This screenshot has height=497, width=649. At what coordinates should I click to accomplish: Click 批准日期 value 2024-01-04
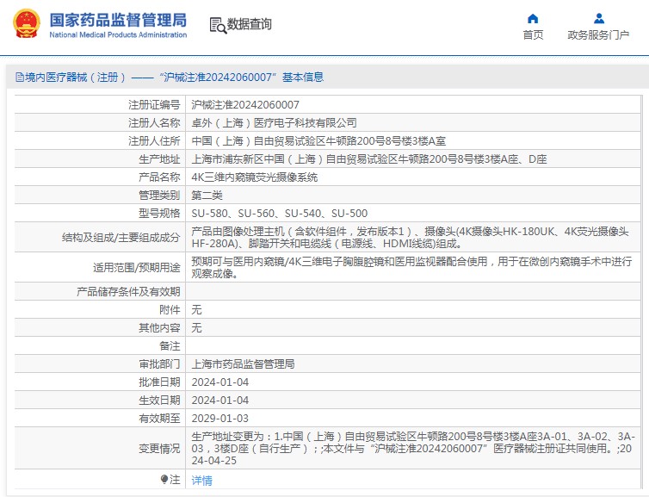pyautogui.click(x=219, y=382)
